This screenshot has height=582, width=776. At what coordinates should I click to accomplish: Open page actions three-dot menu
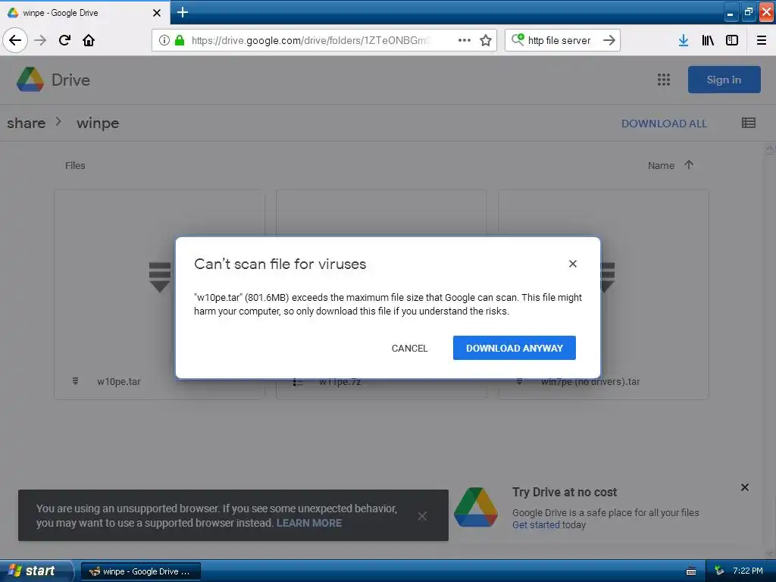(x=465, y=40)
